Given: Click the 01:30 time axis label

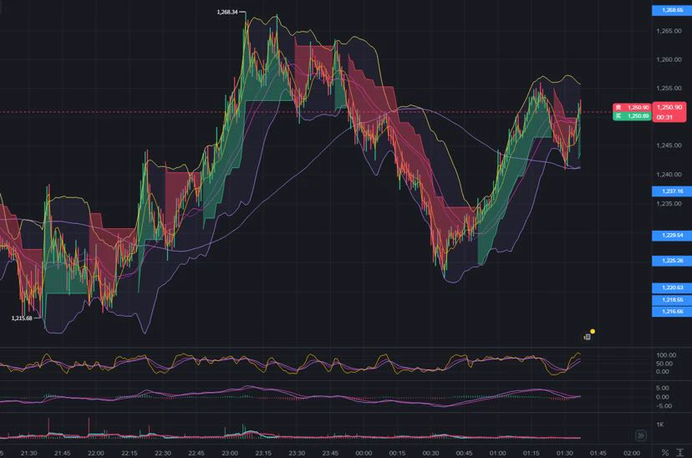Looking at the screenshot, I should point(565,453).
